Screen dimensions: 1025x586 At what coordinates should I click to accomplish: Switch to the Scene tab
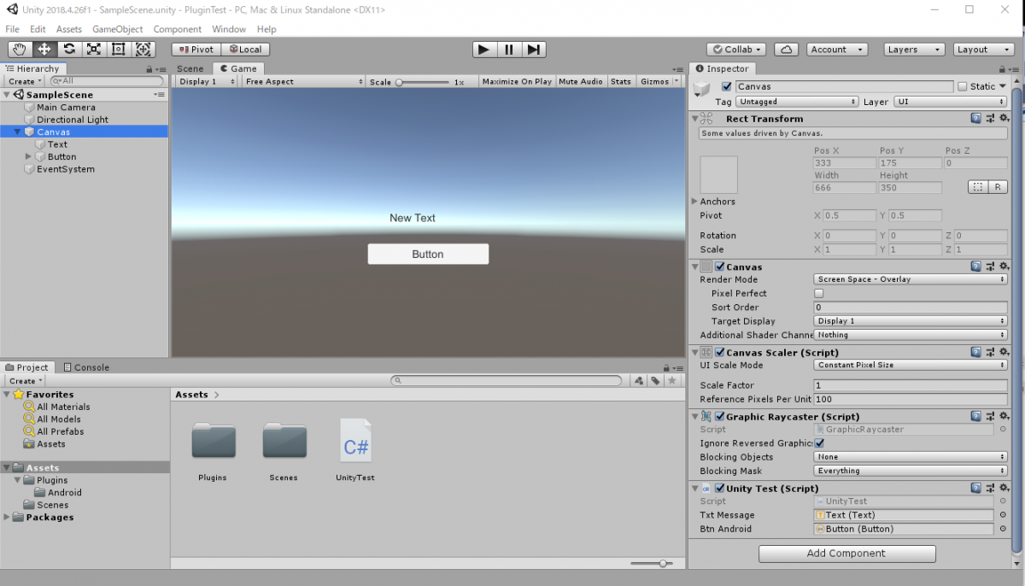pyautogui.click(x=190, y=68)
